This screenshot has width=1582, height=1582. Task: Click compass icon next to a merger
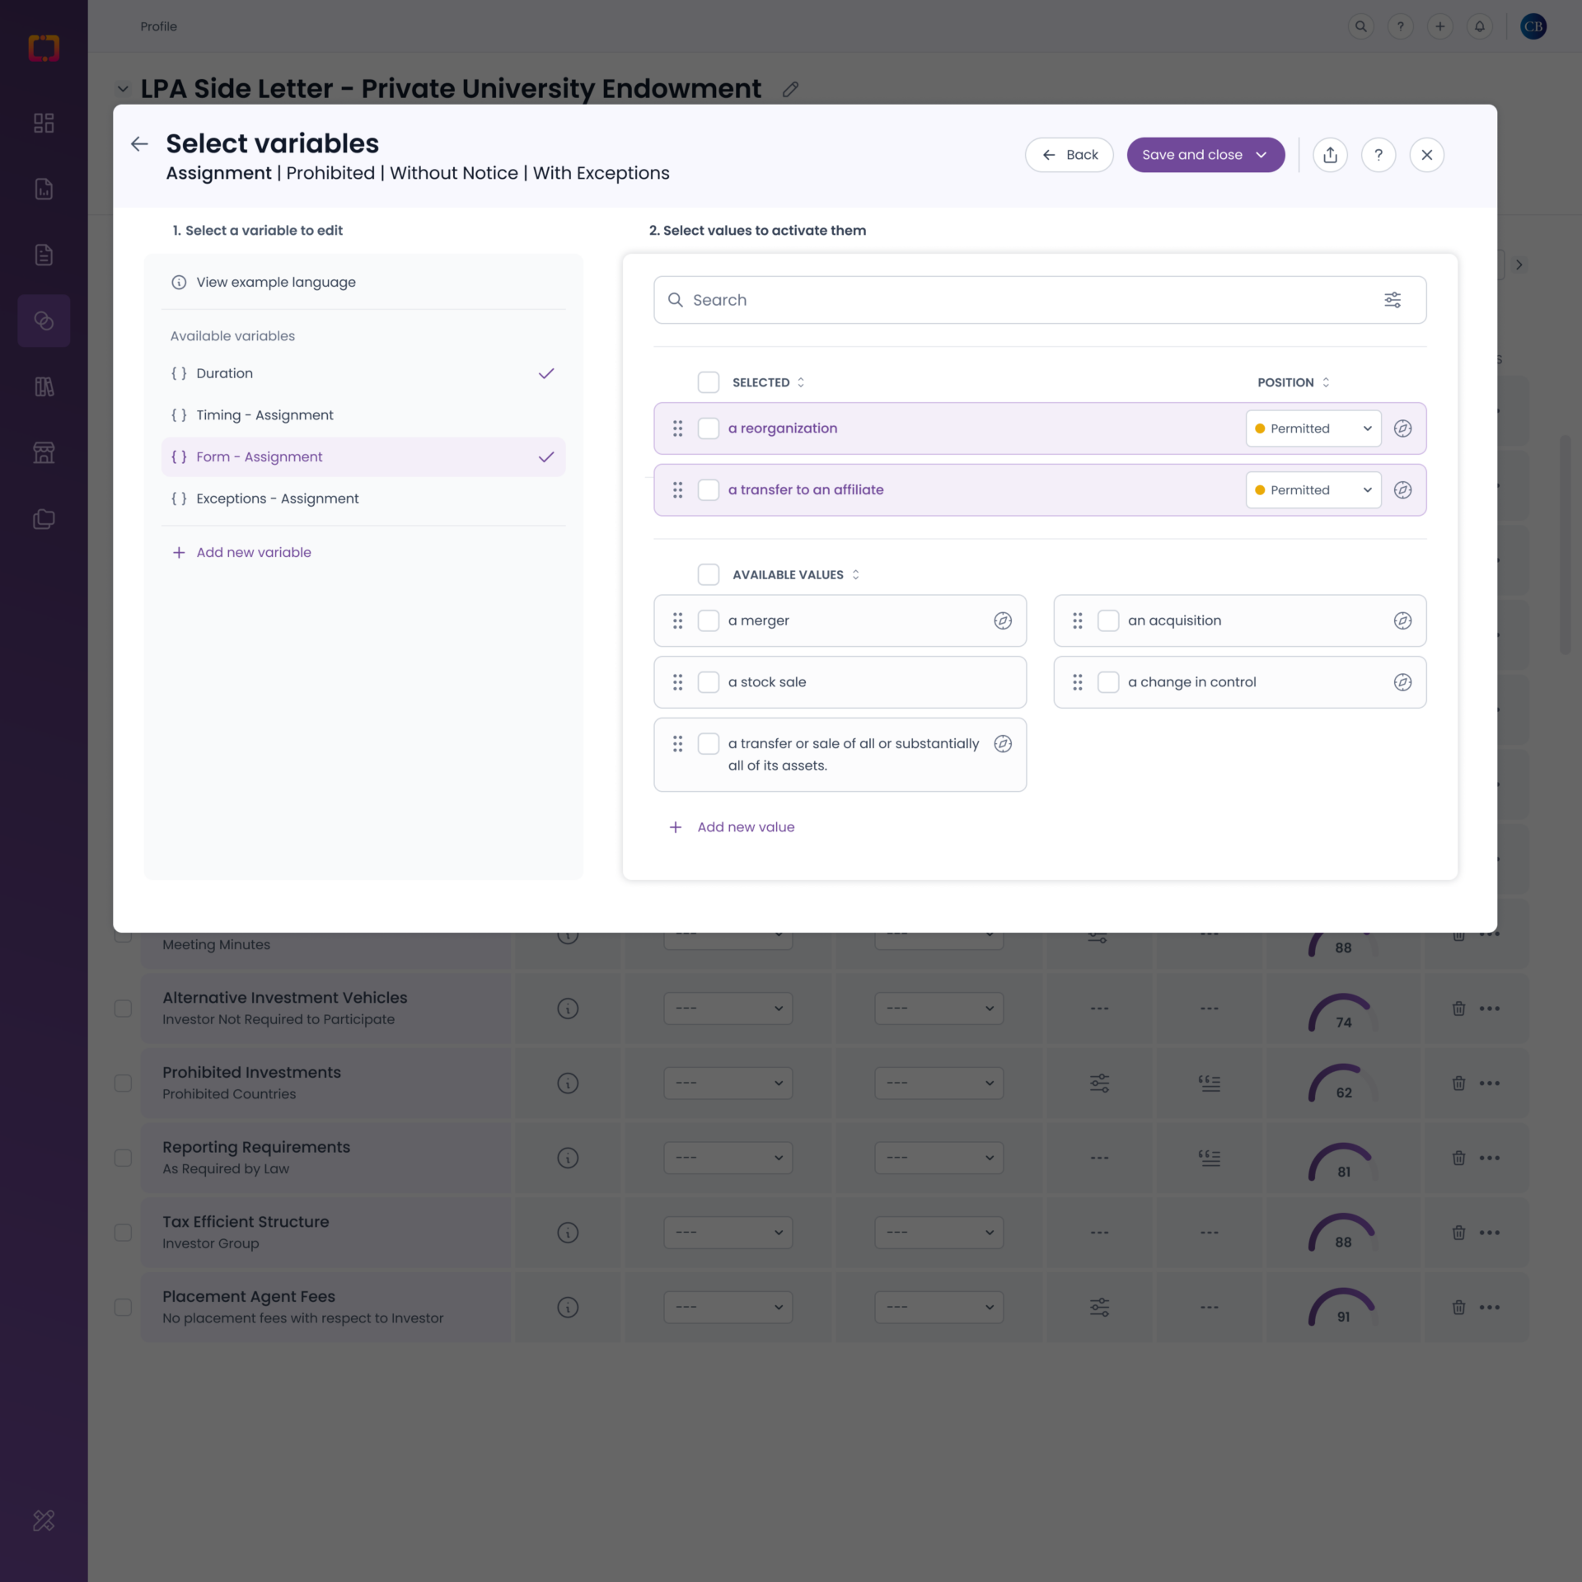coord(1002,620)
